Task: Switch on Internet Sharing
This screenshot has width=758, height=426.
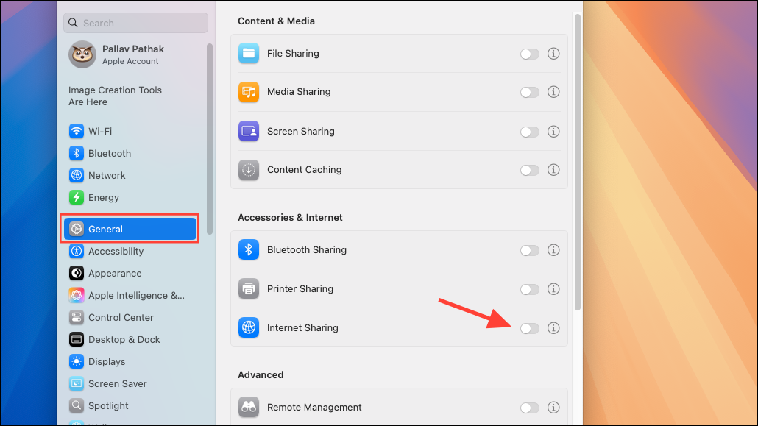Action: point(529,328)
